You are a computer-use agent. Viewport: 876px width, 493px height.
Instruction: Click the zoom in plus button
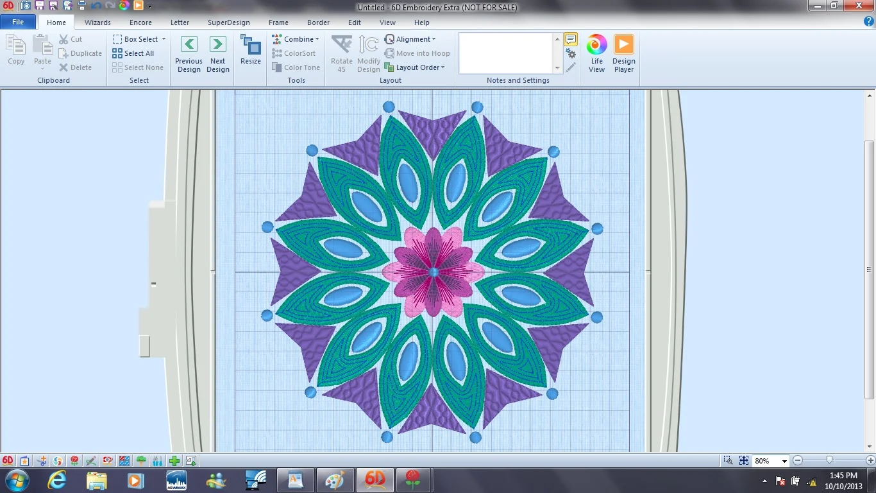coord(870,460)
